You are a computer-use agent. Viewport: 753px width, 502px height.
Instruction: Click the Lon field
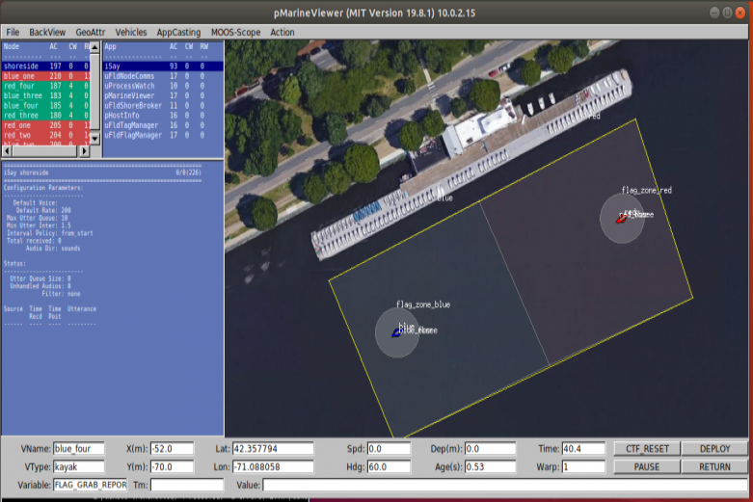coord(273,467)
